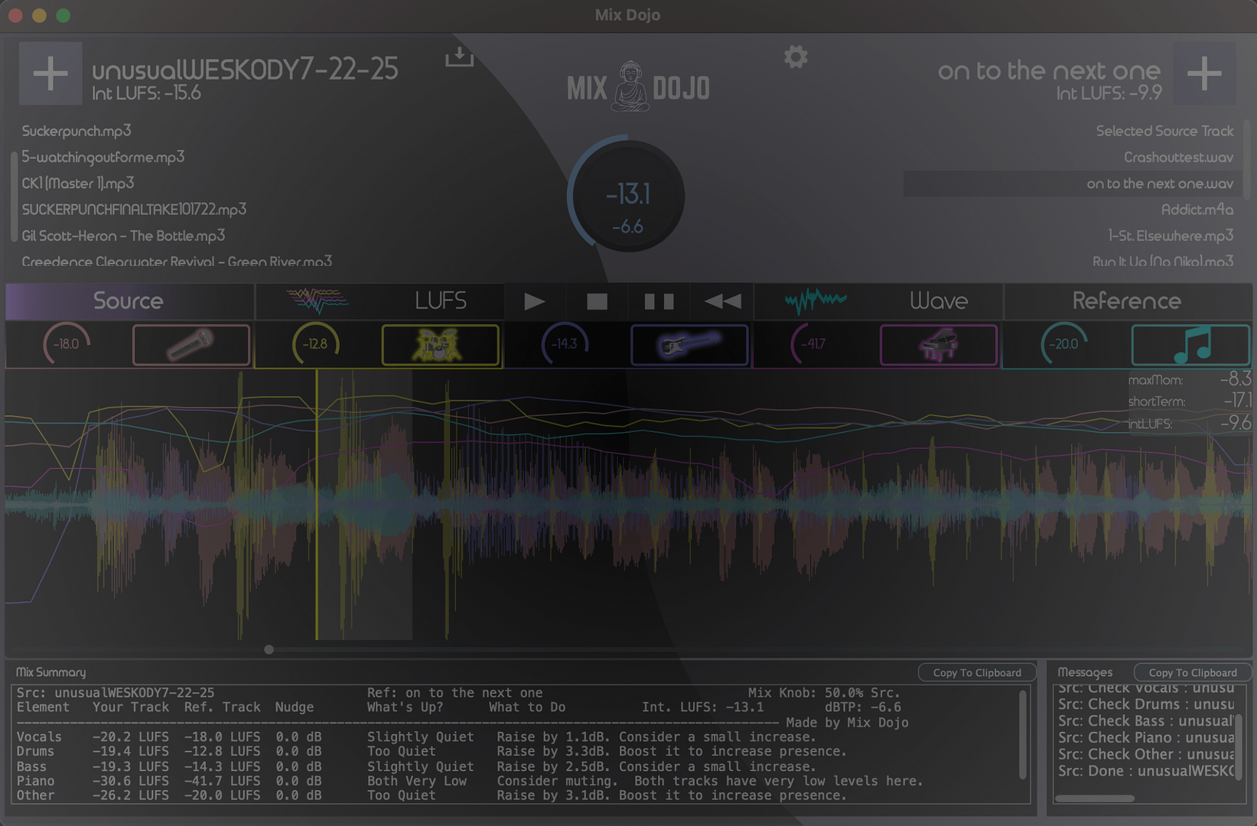
Task: Open settings with the gear icon
Action: click(x=796, y=57)
